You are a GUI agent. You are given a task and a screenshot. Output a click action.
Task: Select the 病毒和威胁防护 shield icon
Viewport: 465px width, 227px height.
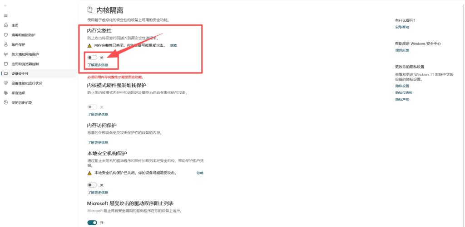click(x=5, y=35)
